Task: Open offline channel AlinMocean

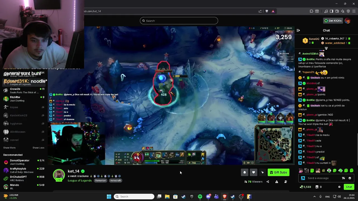Action: 24,132
